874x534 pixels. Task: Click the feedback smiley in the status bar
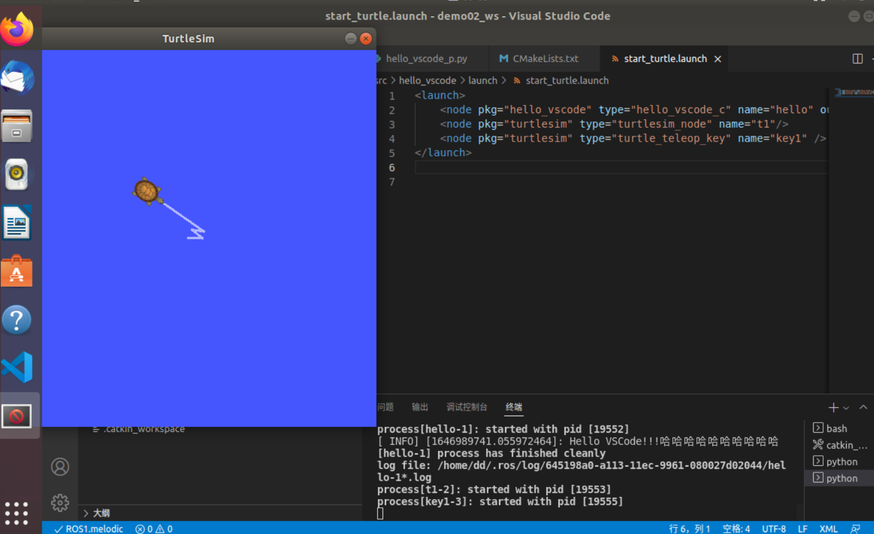(x=855, y=528)
